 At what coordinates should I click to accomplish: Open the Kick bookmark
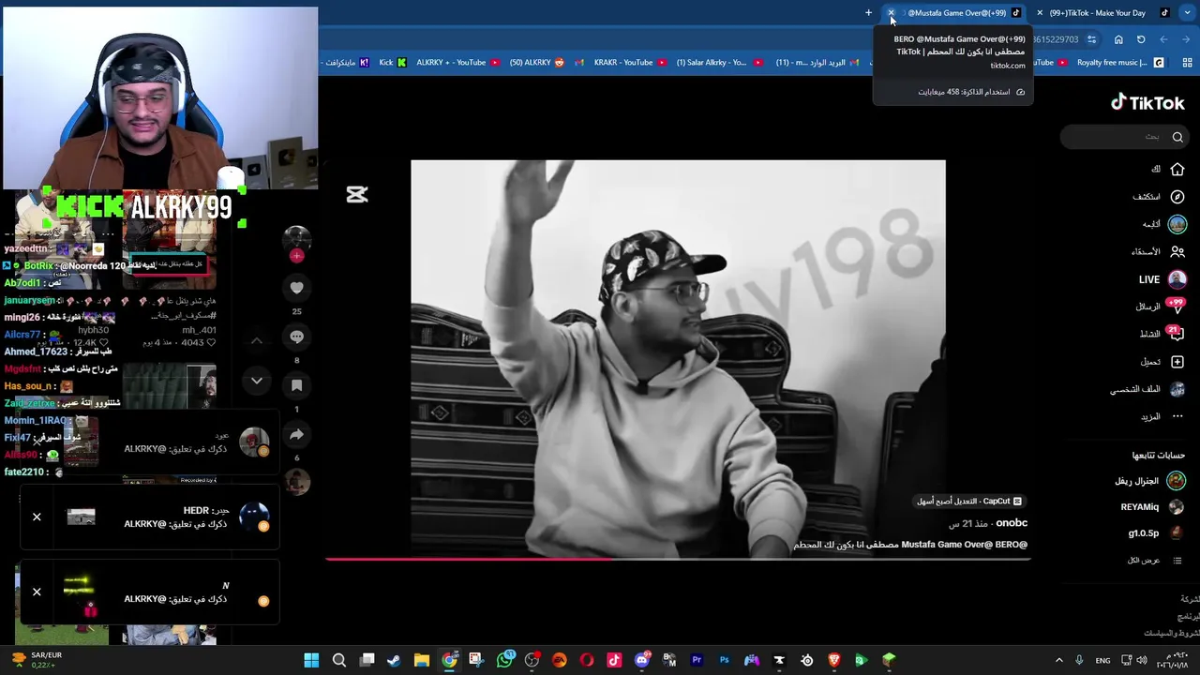click(393, 63)
